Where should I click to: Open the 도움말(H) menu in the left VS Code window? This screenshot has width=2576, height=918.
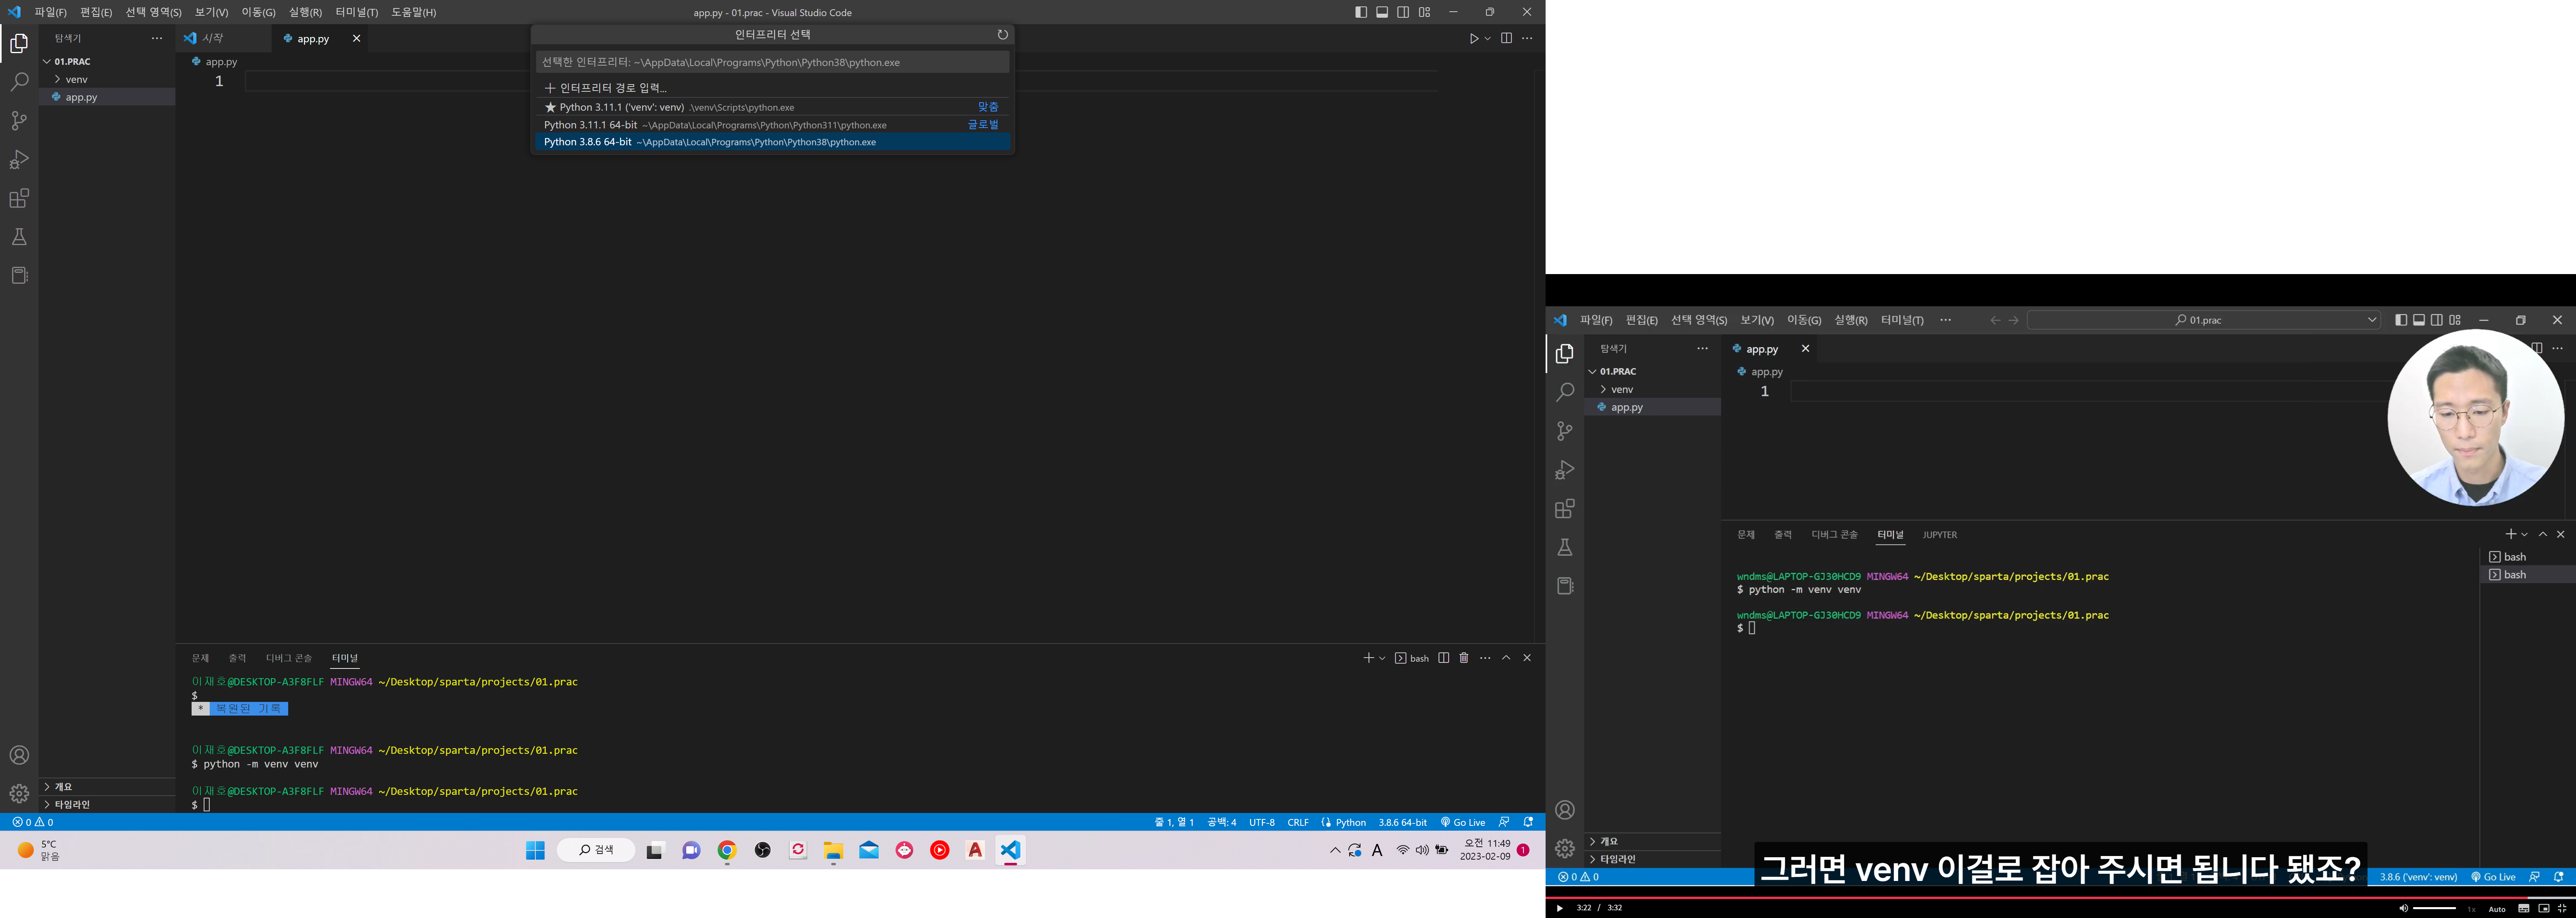(413, 12)
